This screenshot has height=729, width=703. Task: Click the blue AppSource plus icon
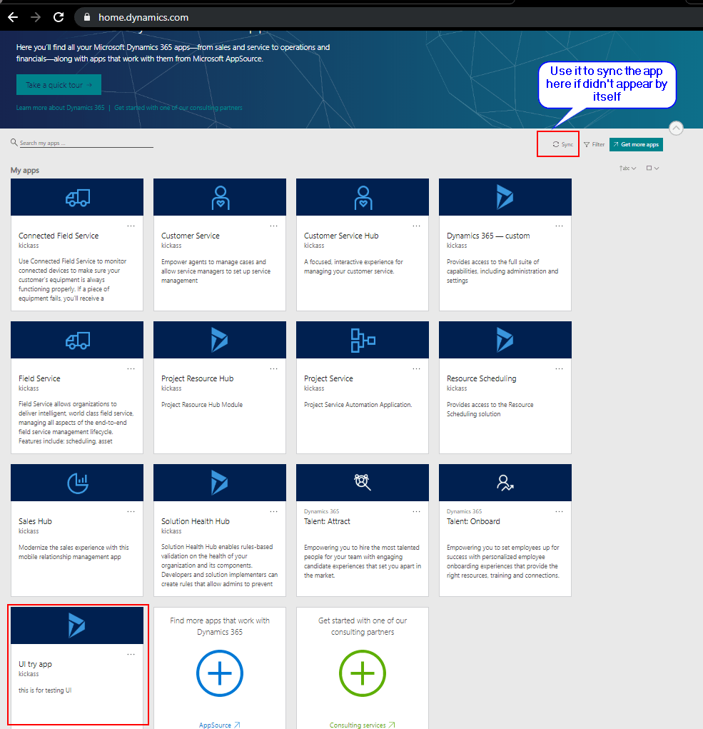[x=220, y=673]
